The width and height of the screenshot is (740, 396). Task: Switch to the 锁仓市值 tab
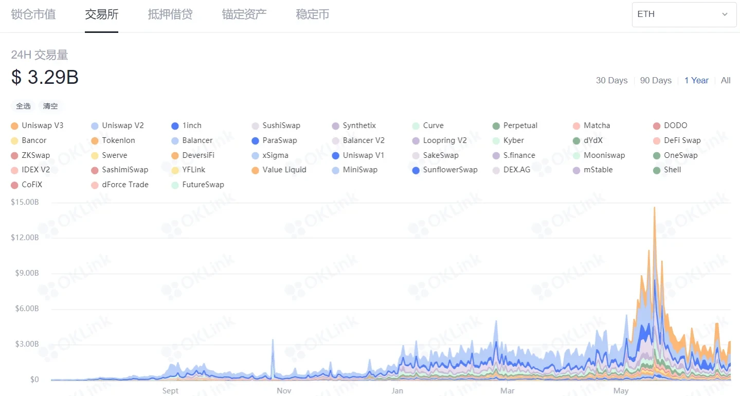tap(33, 14)
